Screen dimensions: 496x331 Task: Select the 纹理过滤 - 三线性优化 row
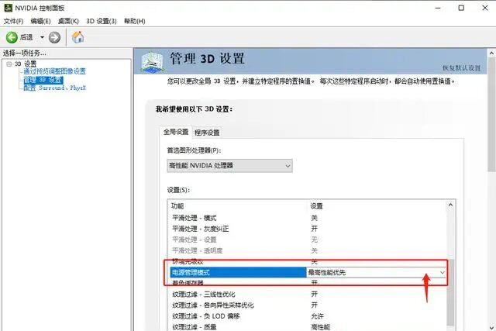(307, 295)
